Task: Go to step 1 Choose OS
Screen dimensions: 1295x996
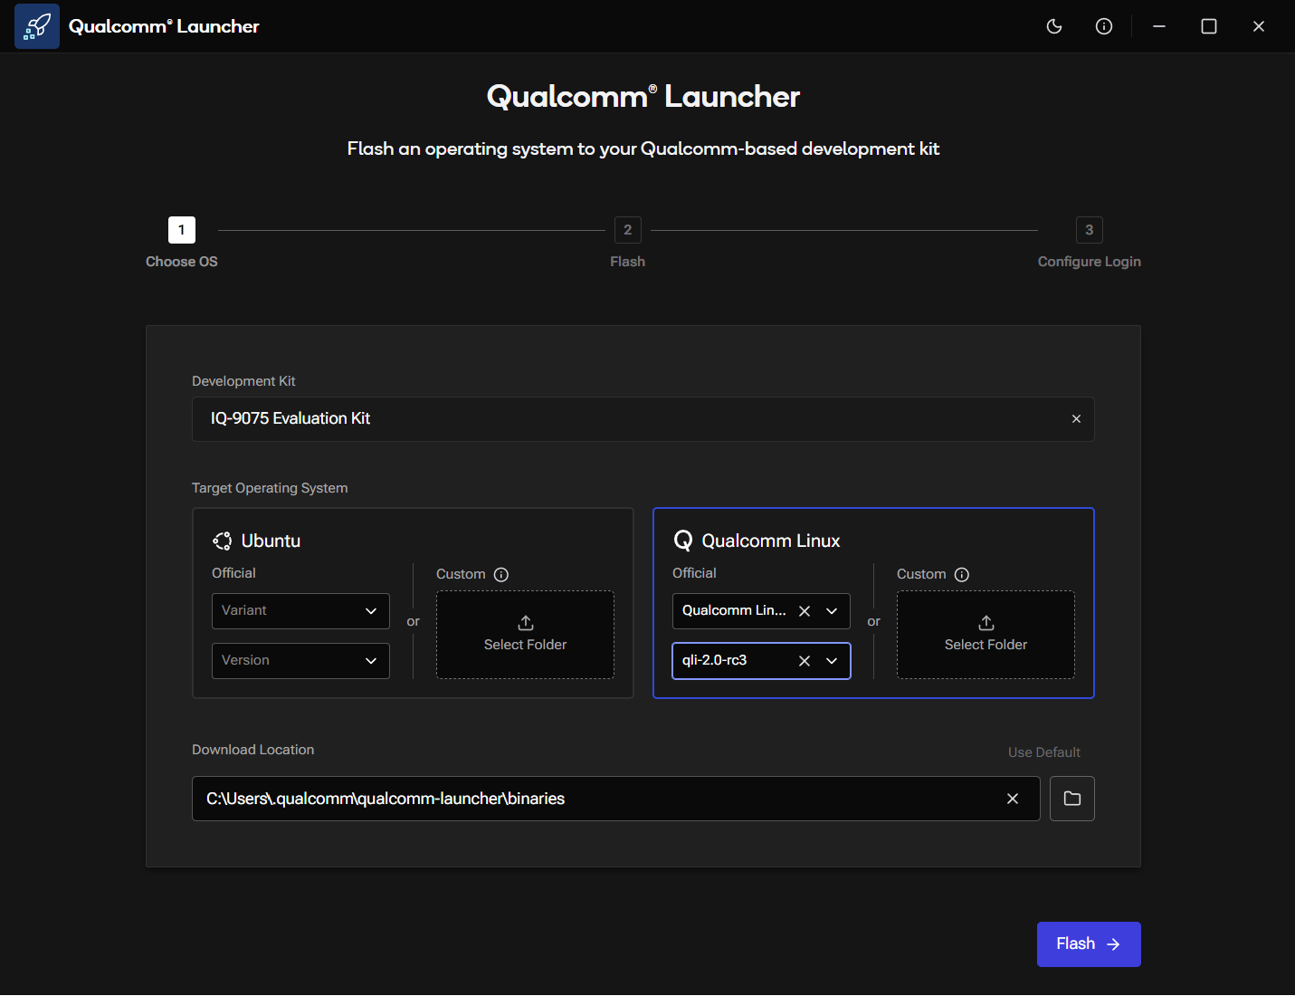Action: [182, 230]
